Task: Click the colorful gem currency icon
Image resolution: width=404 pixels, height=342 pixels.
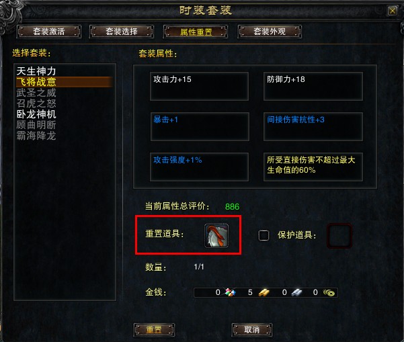Action: click(x=231, y=292)
